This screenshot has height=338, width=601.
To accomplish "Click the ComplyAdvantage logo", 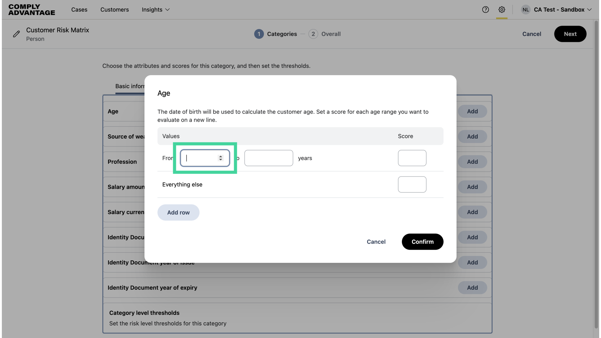I will tap(31, 10).
